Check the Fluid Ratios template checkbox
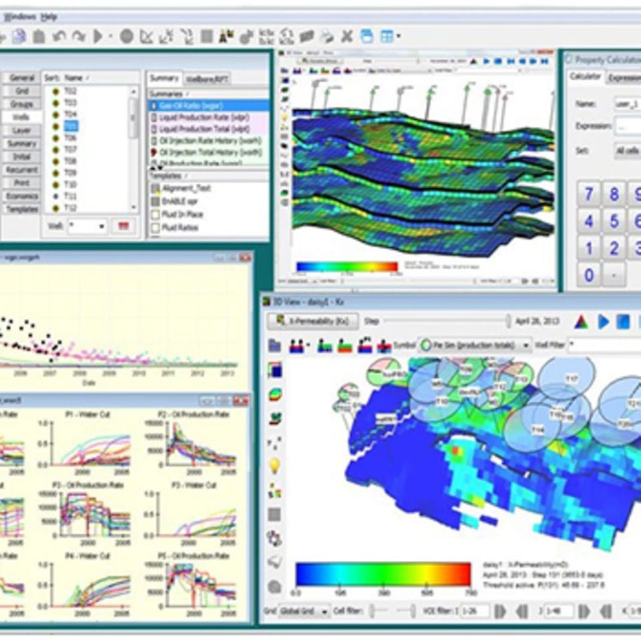Viewport: 641px width, 641px height. point(156,228)
